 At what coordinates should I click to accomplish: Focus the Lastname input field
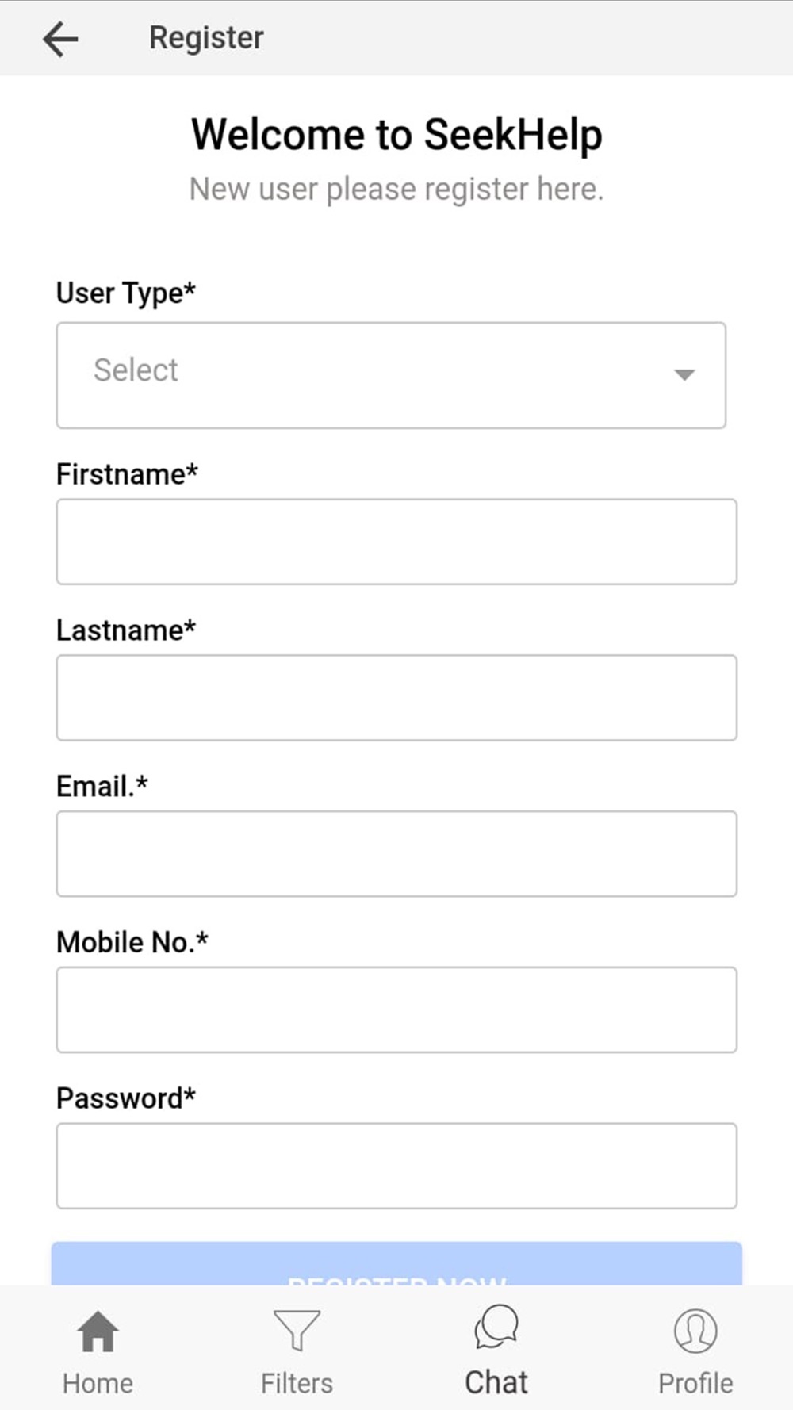point(396,698)
